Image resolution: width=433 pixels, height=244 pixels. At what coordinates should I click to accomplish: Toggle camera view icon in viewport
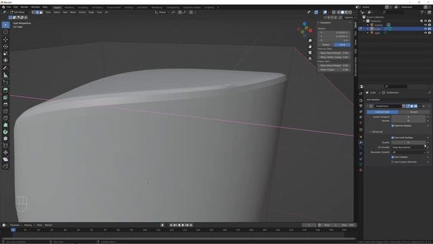(310, 53)
